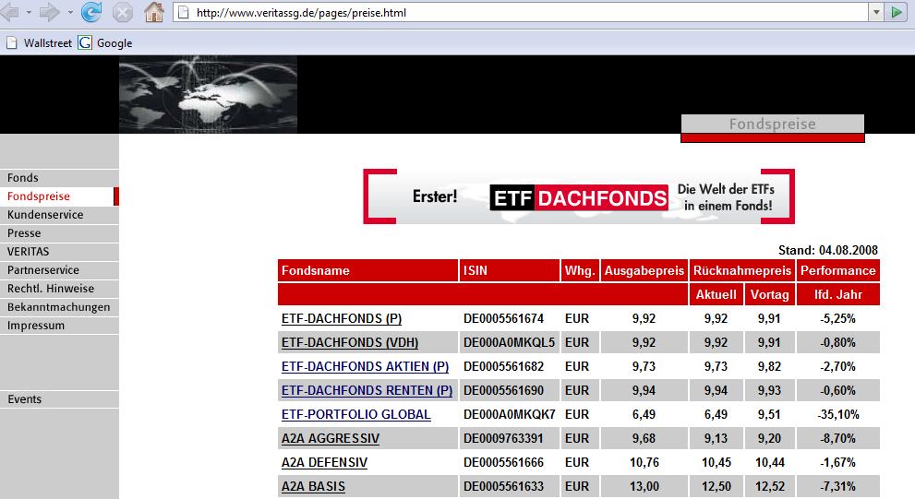Click the browser Back arrow
The height and width of the screenshot is (499, 915).
click(x=10, y=12)
